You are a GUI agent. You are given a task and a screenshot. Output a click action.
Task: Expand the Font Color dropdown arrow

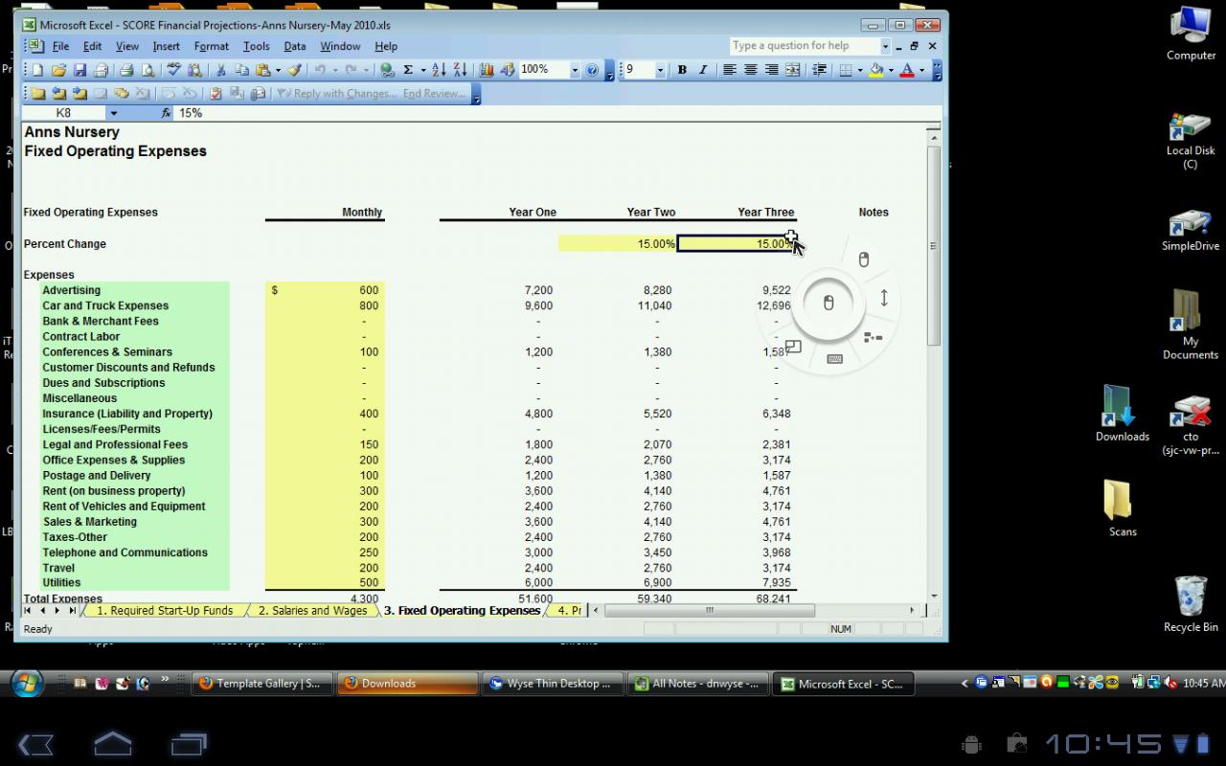tap(921, 70)
